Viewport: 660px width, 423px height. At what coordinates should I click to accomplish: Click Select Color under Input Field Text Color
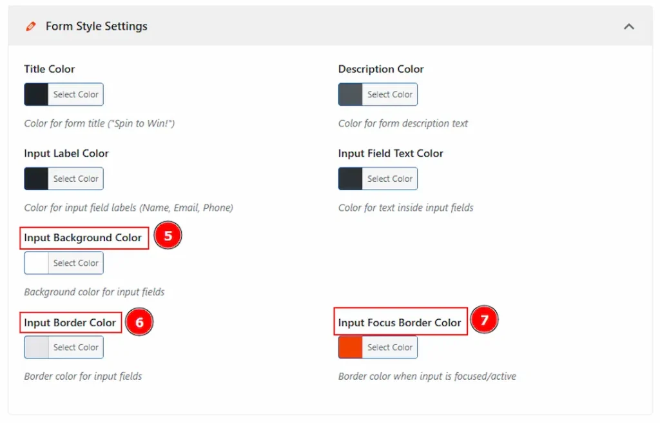[x=390, y=179]
